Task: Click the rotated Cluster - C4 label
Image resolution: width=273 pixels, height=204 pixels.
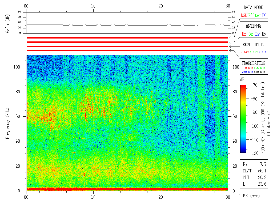Action: coord(269,123)
